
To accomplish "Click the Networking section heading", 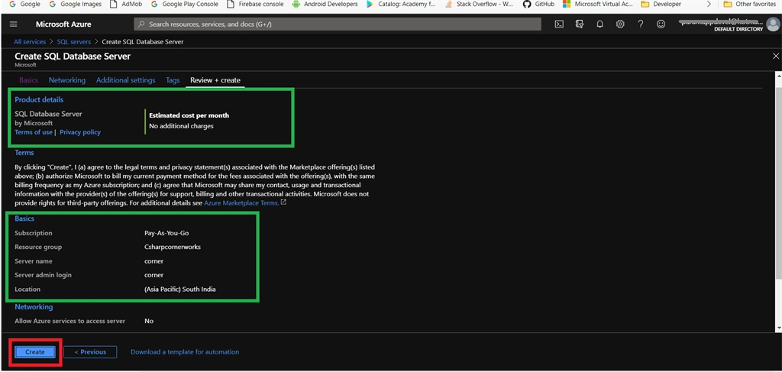I will pyautogui.click(x=34, y=307).
